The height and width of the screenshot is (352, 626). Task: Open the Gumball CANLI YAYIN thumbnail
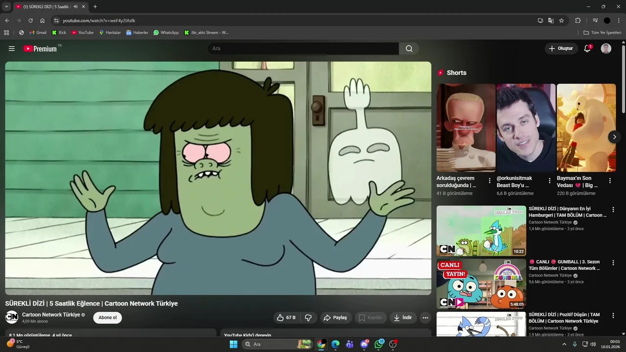coord(481,284)
